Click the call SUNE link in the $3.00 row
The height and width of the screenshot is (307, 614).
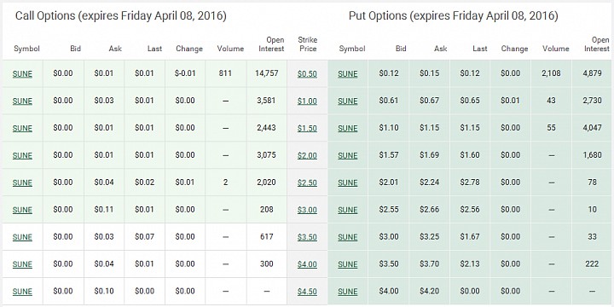tap(22, 210)
